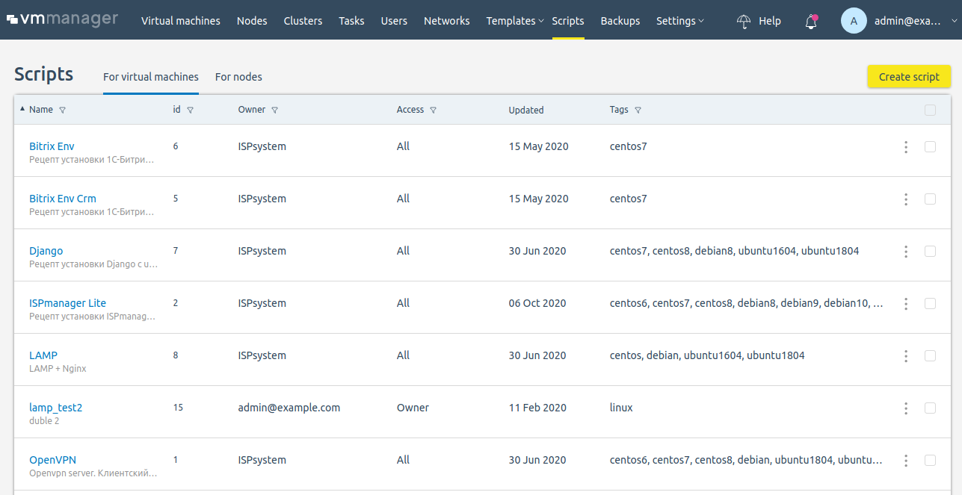Click the Name column header
The width and height of the screenshot is (962, 495).
(41, 110)
